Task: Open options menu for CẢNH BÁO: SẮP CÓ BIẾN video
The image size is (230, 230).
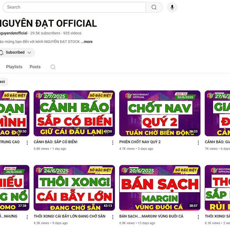Action: click(x=113, y=143)
